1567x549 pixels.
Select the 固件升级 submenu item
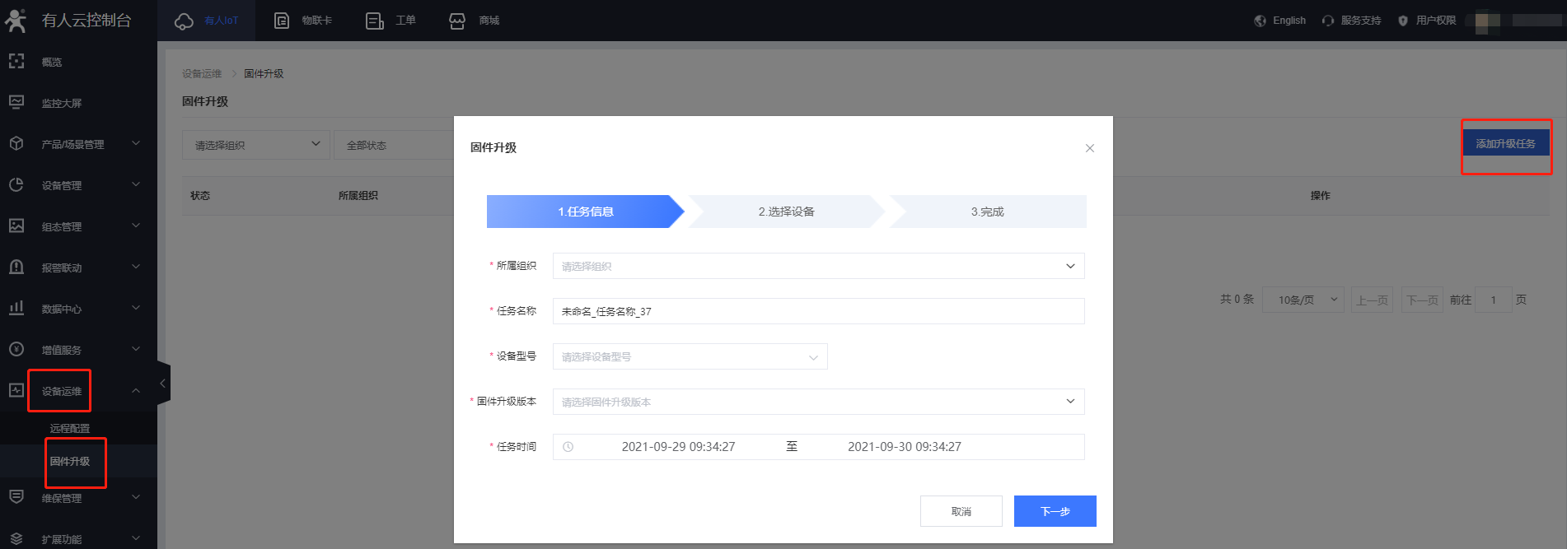[70, 461]
